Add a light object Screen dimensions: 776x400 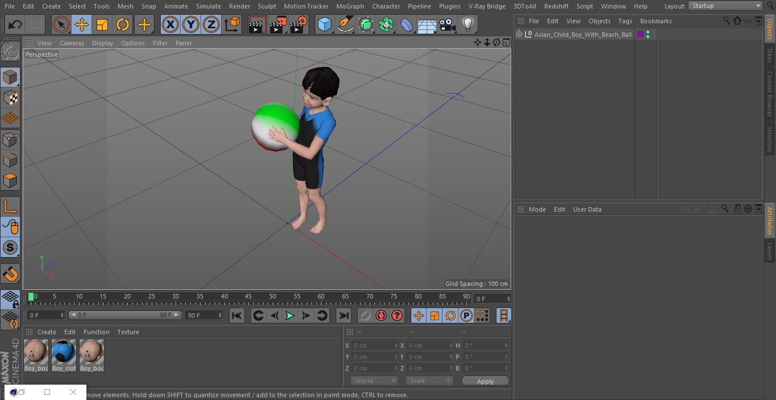pos(468,25)
